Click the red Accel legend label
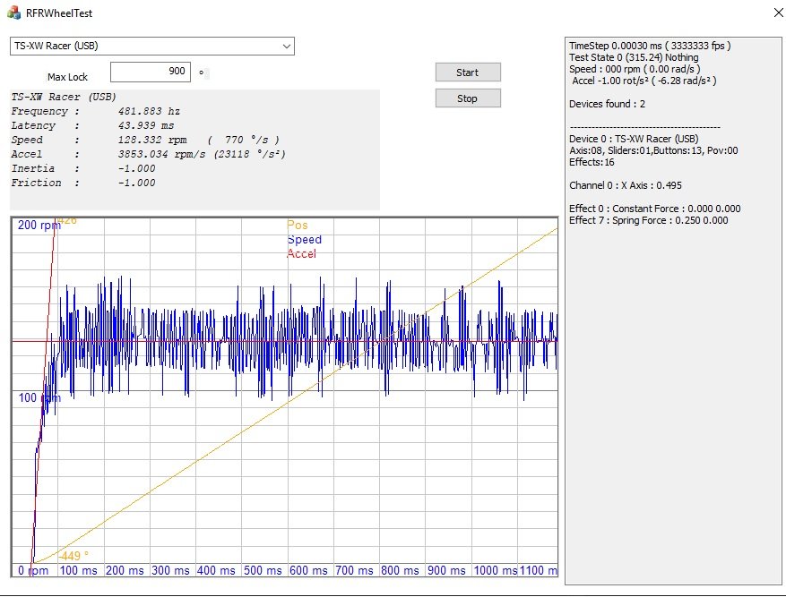786x597 pixels. (x=301, y=254)
